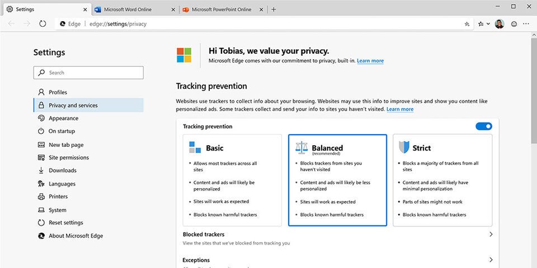Open Profiles settings section

click(x=88, y=92)
